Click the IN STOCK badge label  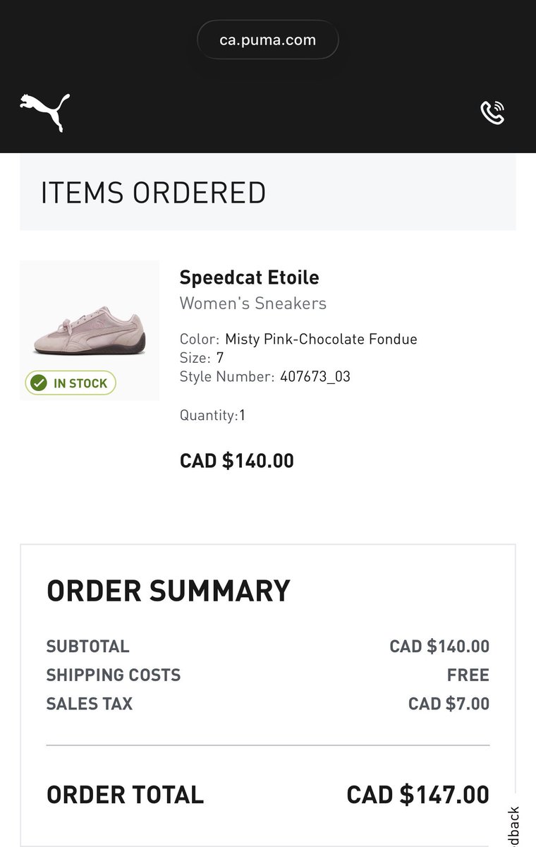coord(80,383)
